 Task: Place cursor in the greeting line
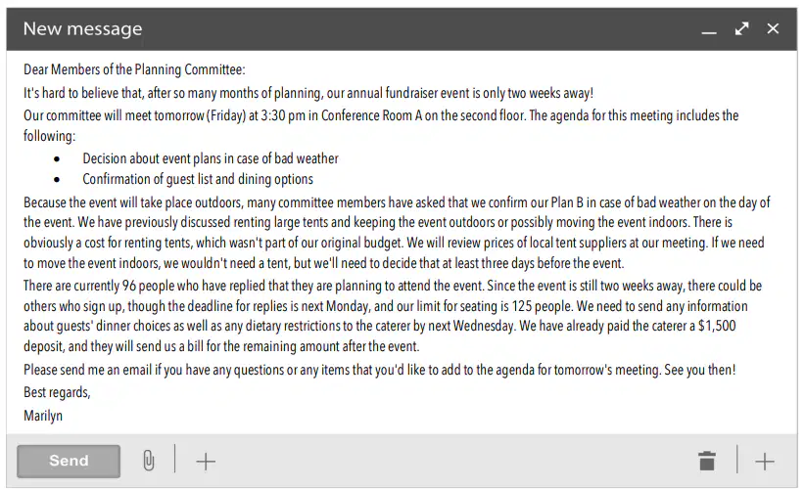click(x=134, y=69)
